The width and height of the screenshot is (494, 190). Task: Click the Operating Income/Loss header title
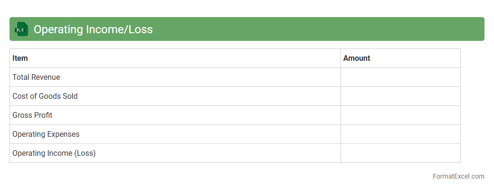point(93,29)
